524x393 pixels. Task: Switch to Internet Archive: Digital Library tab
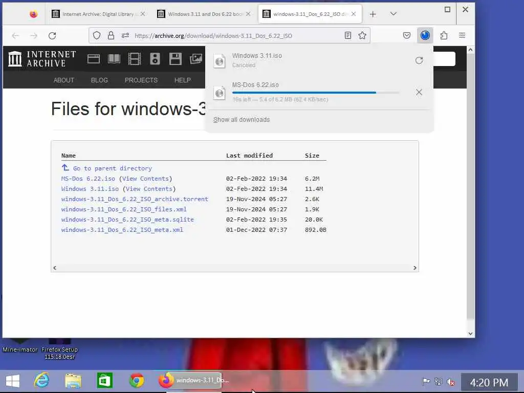(x=98, y=14)
